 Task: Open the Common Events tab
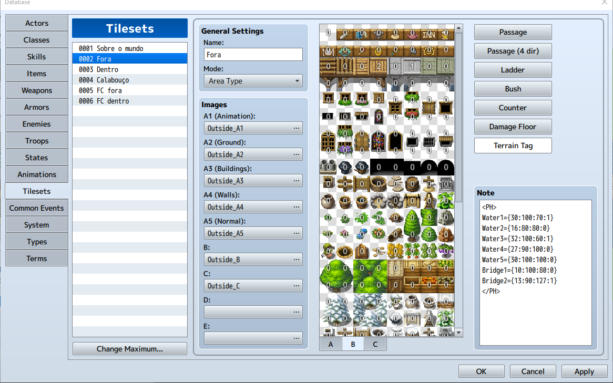pyautogui.click(x=37, y=208)
